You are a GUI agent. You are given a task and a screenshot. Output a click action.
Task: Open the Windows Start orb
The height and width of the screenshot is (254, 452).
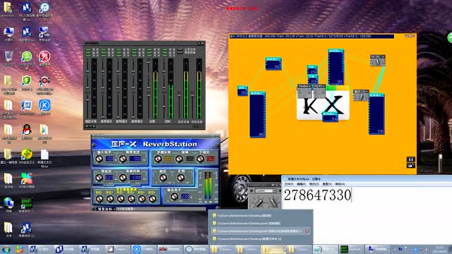tap(6, 249)
